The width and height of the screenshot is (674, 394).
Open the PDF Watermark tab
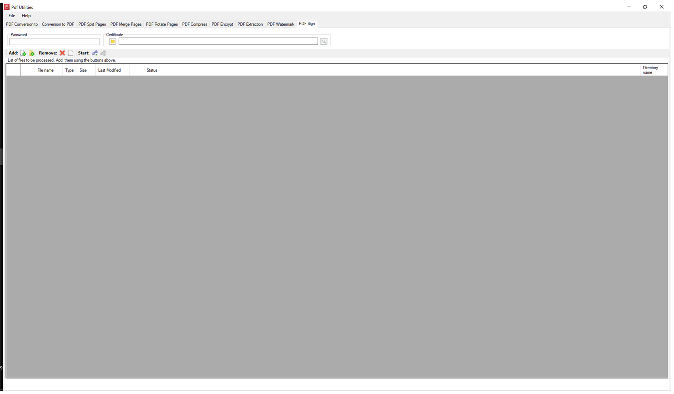tap(280, 24)
